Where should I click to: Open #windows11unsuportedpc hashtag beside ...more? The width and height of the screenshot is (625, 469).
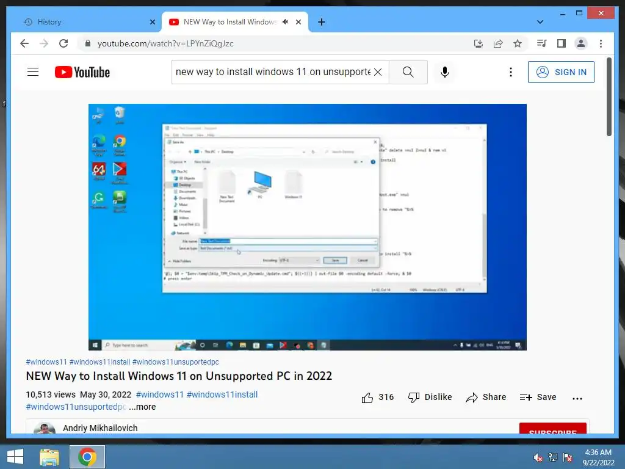(76, 407)
